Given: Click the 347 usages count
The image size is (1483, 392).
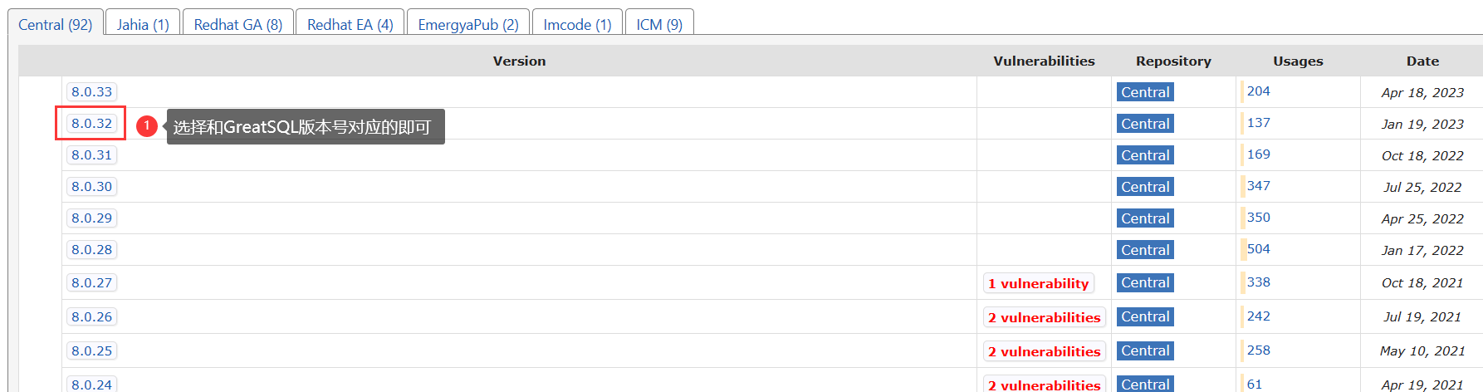Looking at the screenshot, I should pyautogui.click(x=1258, y=186).
